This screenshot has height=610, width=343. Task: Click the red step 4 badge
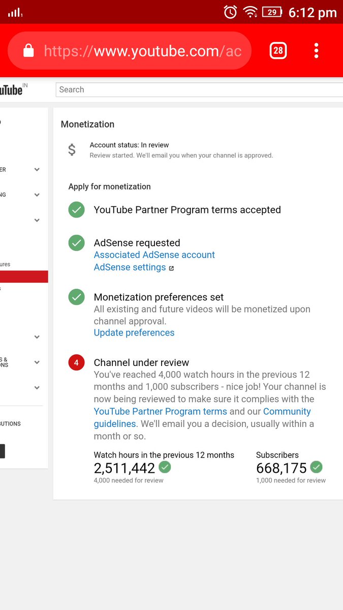[x=76, y=362]
